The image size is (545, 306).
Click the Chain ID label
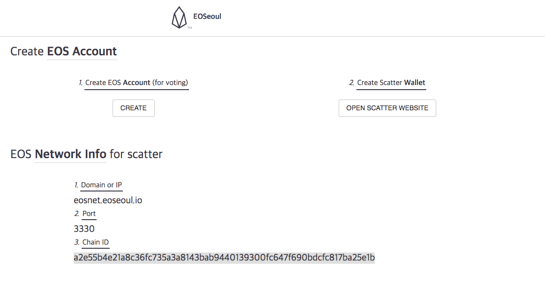pyautogui.click(x=96, y=242)
